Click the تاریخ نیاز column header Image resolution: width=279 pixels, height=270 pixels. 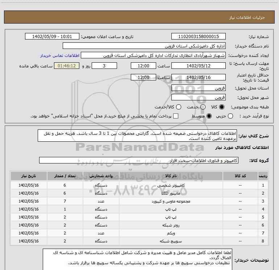[29, 176]
